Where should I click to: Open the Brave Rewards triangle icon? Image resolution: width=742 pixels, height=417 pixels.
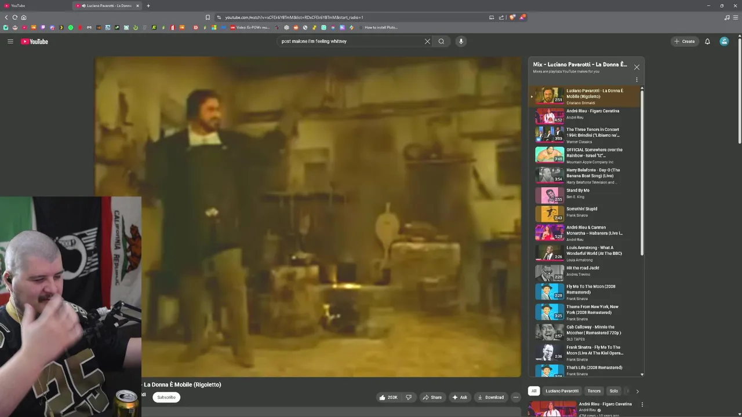(x=522, y=17)
